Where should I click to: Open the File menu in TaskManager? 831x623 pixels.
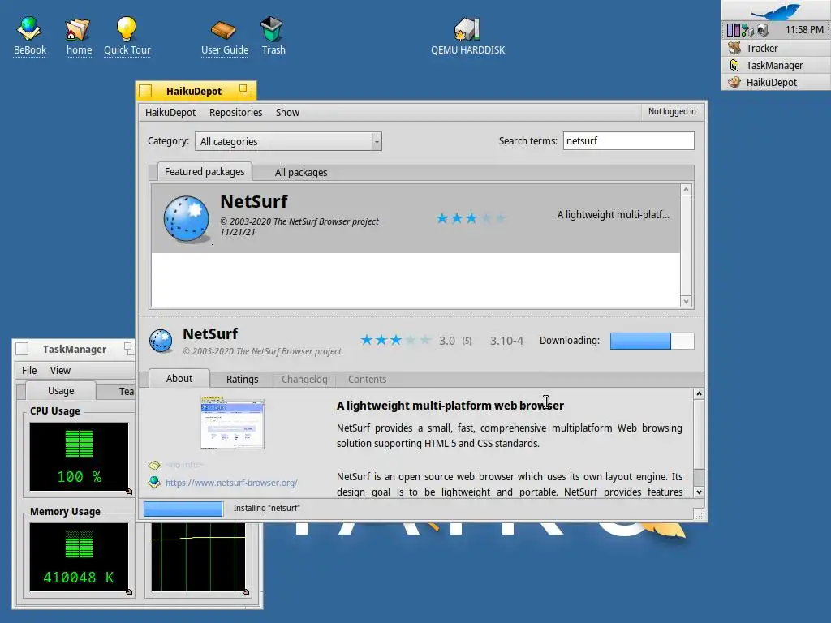pyautogui.click(x=29, y=370)
